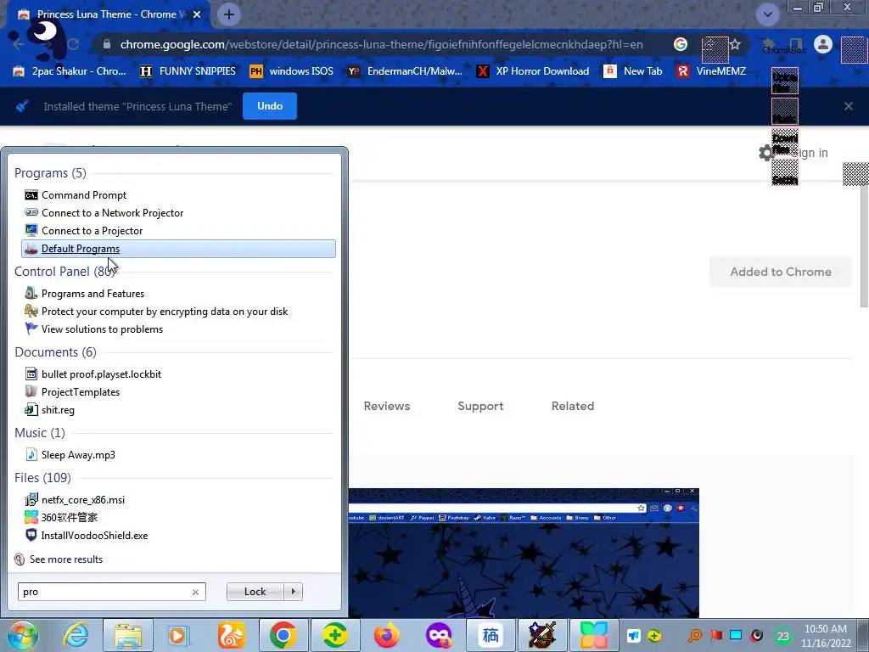869x652 pixels.
Task: Open tab search dropdown chevron
Action: coord(767,14)
